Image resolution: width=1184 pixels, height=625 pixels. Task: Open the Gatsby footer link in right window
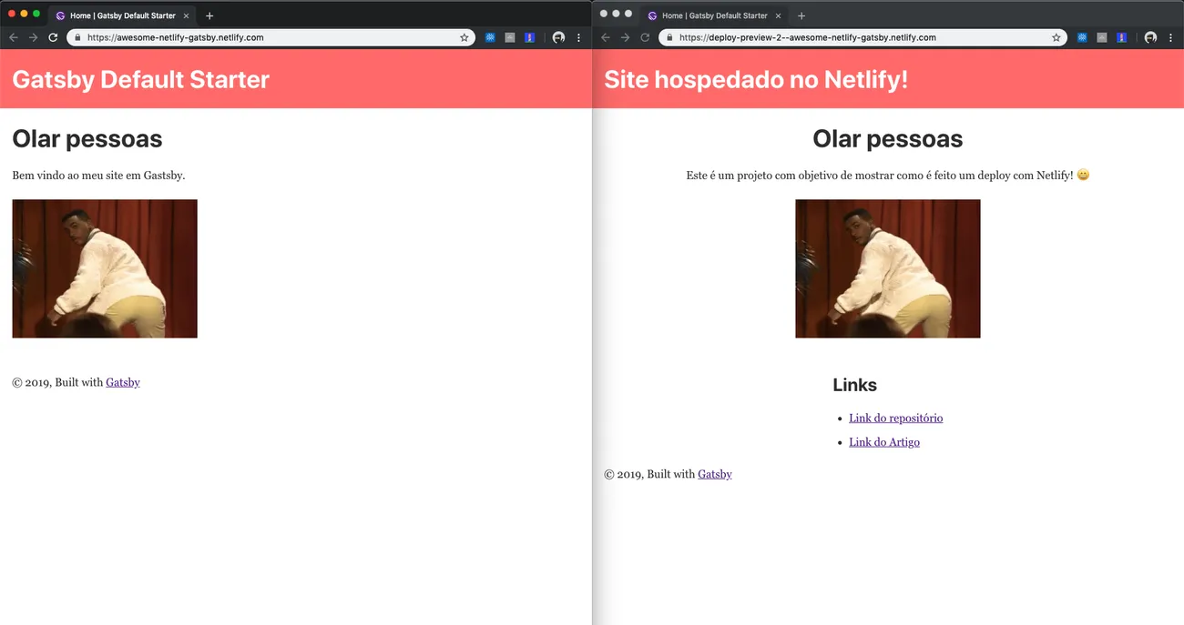pos(715,474)
